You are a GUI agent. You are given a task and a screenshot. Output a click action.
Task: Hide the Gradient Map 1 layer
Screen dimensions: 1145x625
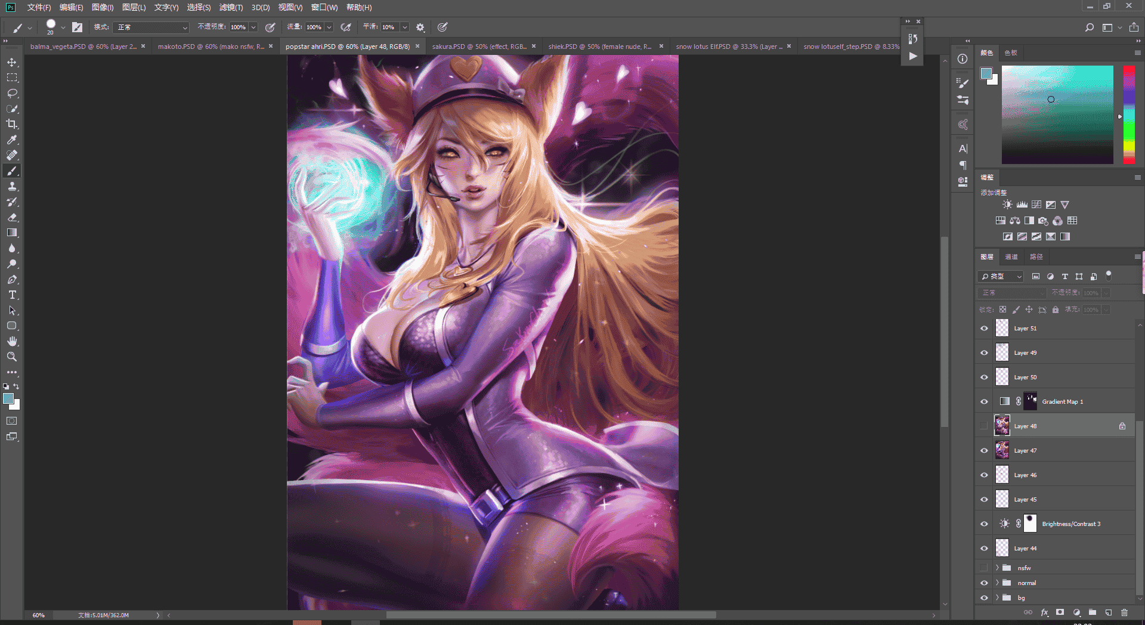[984, 401]
